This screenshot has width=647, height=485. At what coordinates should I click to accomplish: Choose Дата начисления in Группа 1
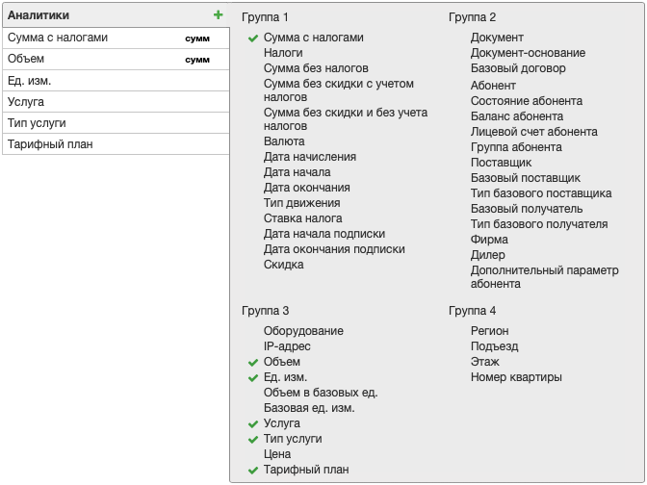coord(310,157)
